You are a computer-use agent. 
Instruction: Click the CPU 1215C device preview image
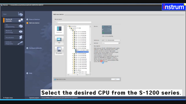107,30
